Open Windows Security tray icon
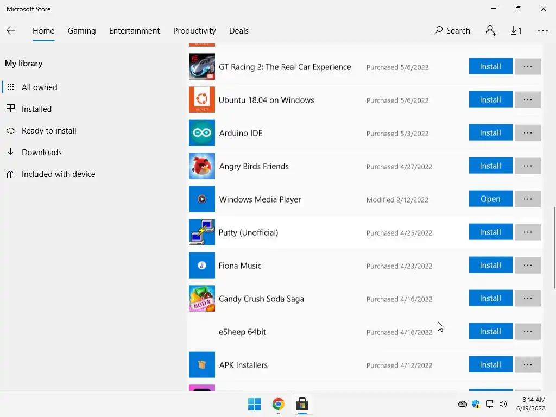The image size is (556, 417). 476,404
